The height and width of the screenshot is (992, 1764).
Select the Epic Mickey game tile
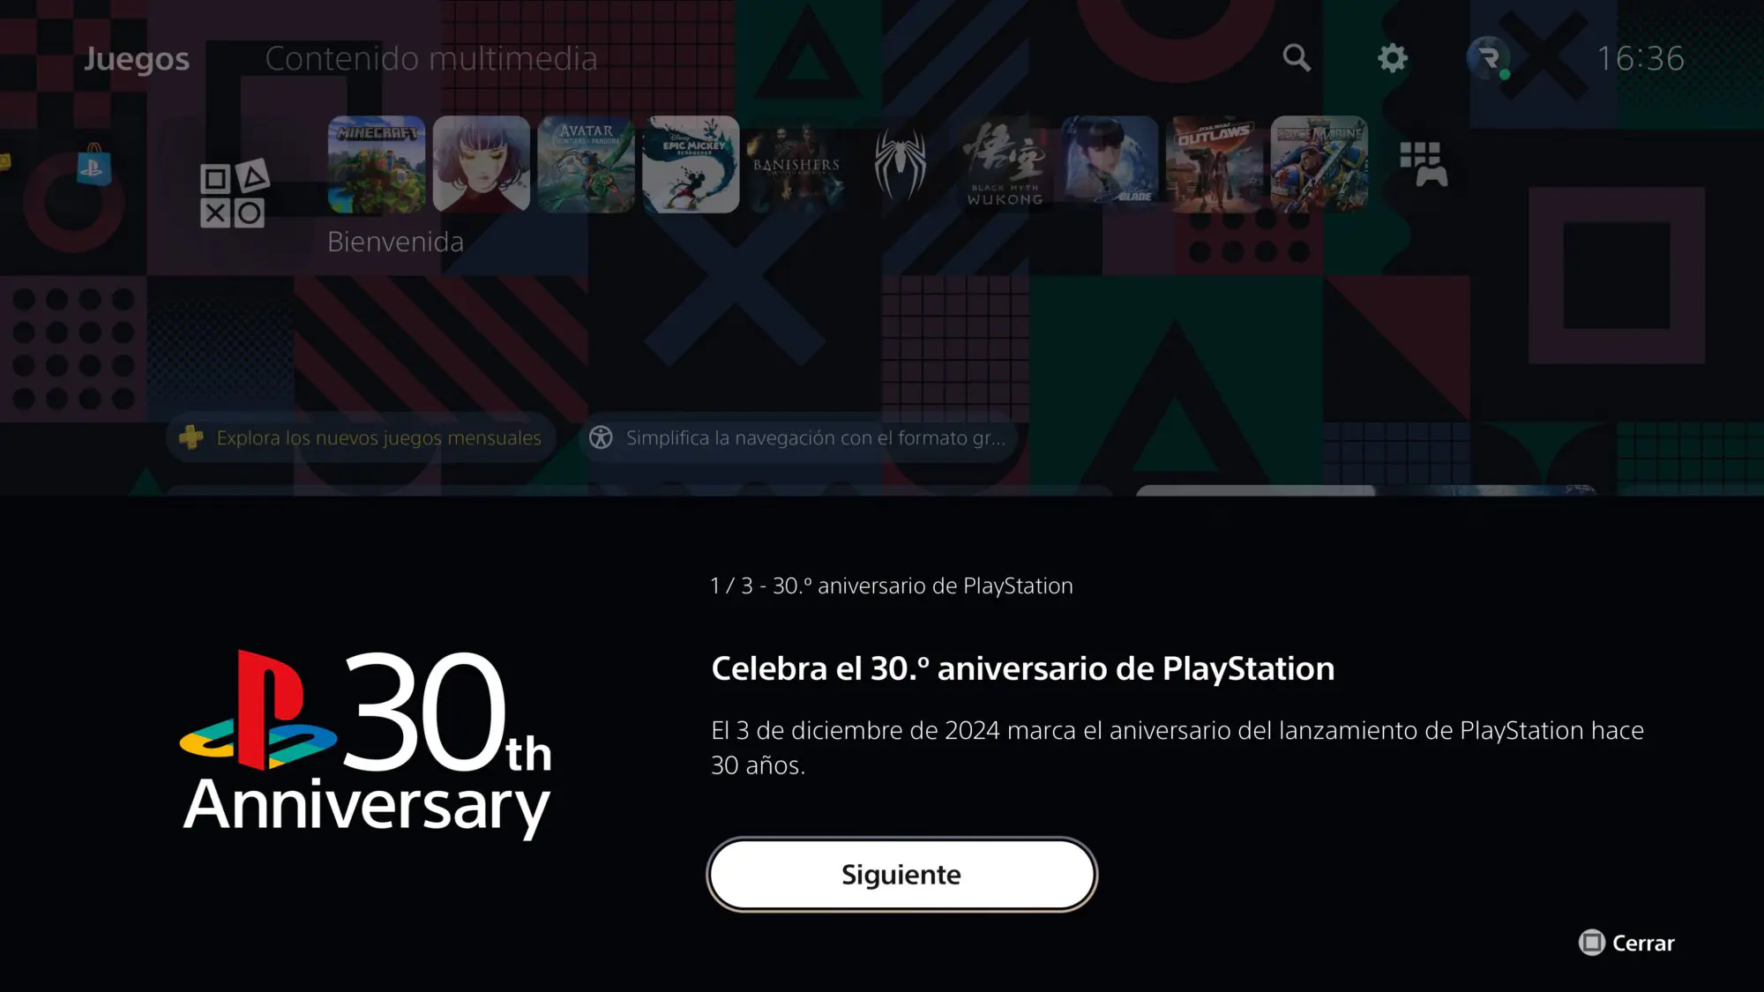(x=691, y=164)
